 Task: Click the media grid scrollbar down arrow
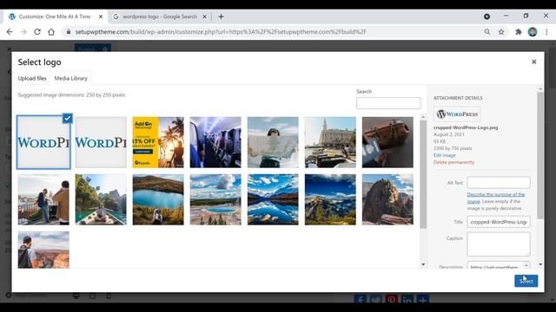point(423,264)
